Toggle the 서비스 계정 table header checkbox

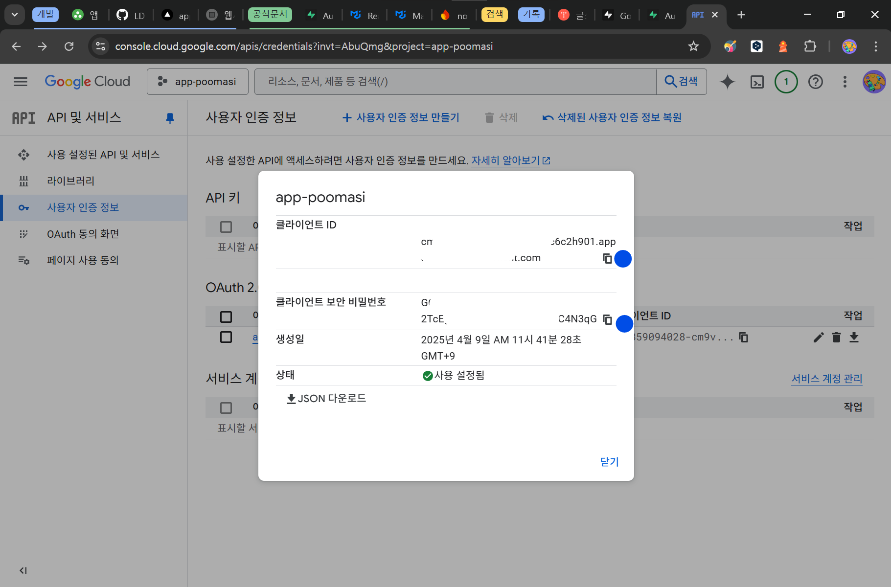(226, 408)
